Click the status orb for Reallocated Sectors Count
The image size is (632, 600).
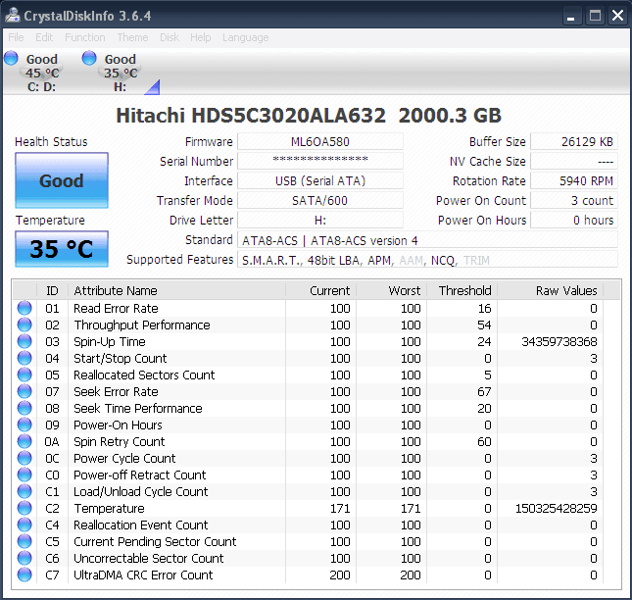pos(24,375)
